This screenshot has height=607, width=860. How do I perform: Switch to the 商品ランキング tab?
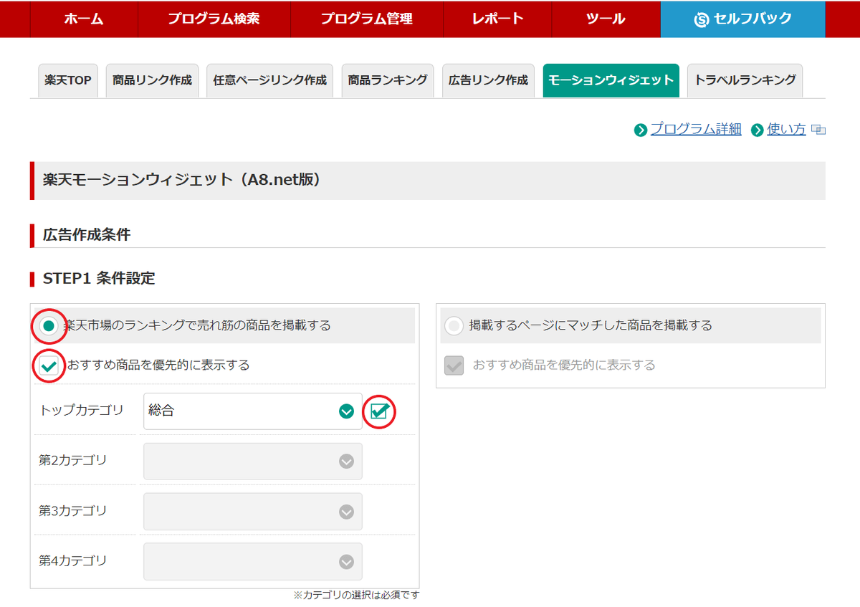click(388, 80)
